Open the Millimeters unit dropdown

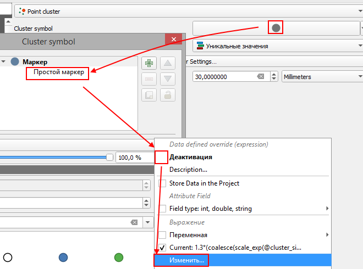[x=322, y=77]
